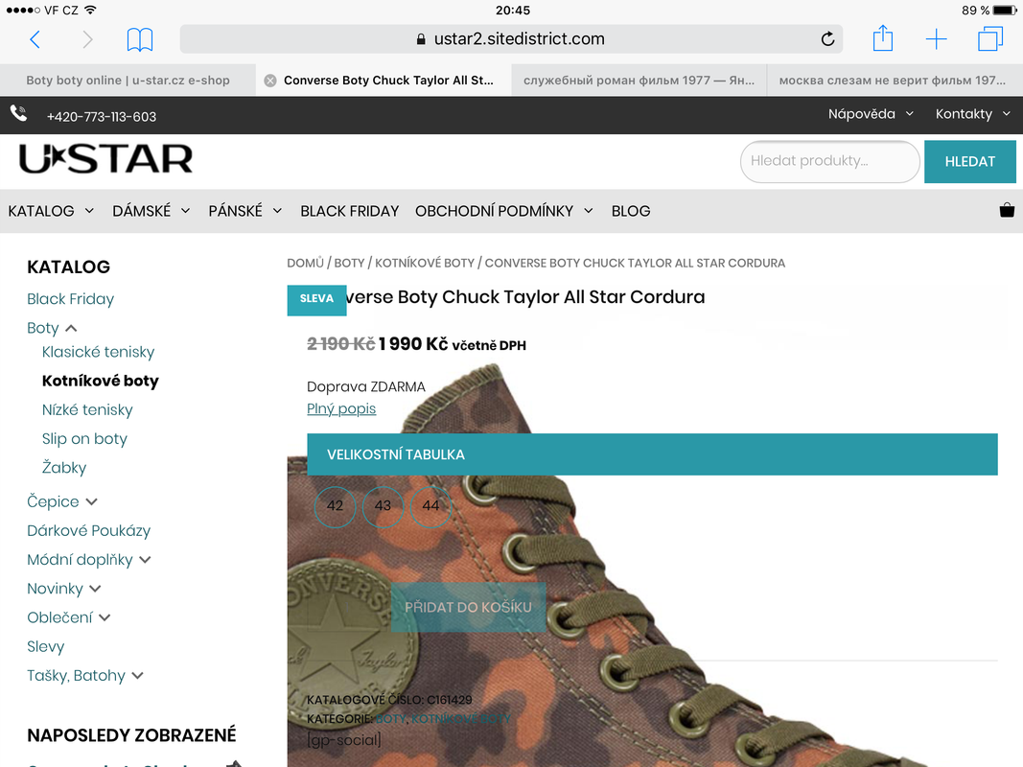Switch to москва слезам не верит tab
This screenshot has height=767, width=1023.
(x=895, y=81)
